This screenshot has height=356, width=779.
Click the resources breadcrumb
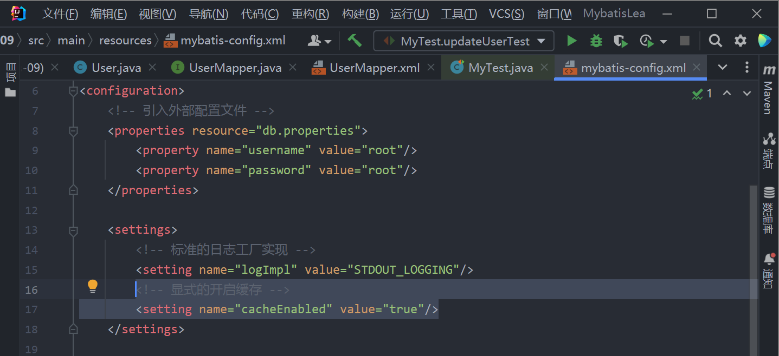point(125,41)
